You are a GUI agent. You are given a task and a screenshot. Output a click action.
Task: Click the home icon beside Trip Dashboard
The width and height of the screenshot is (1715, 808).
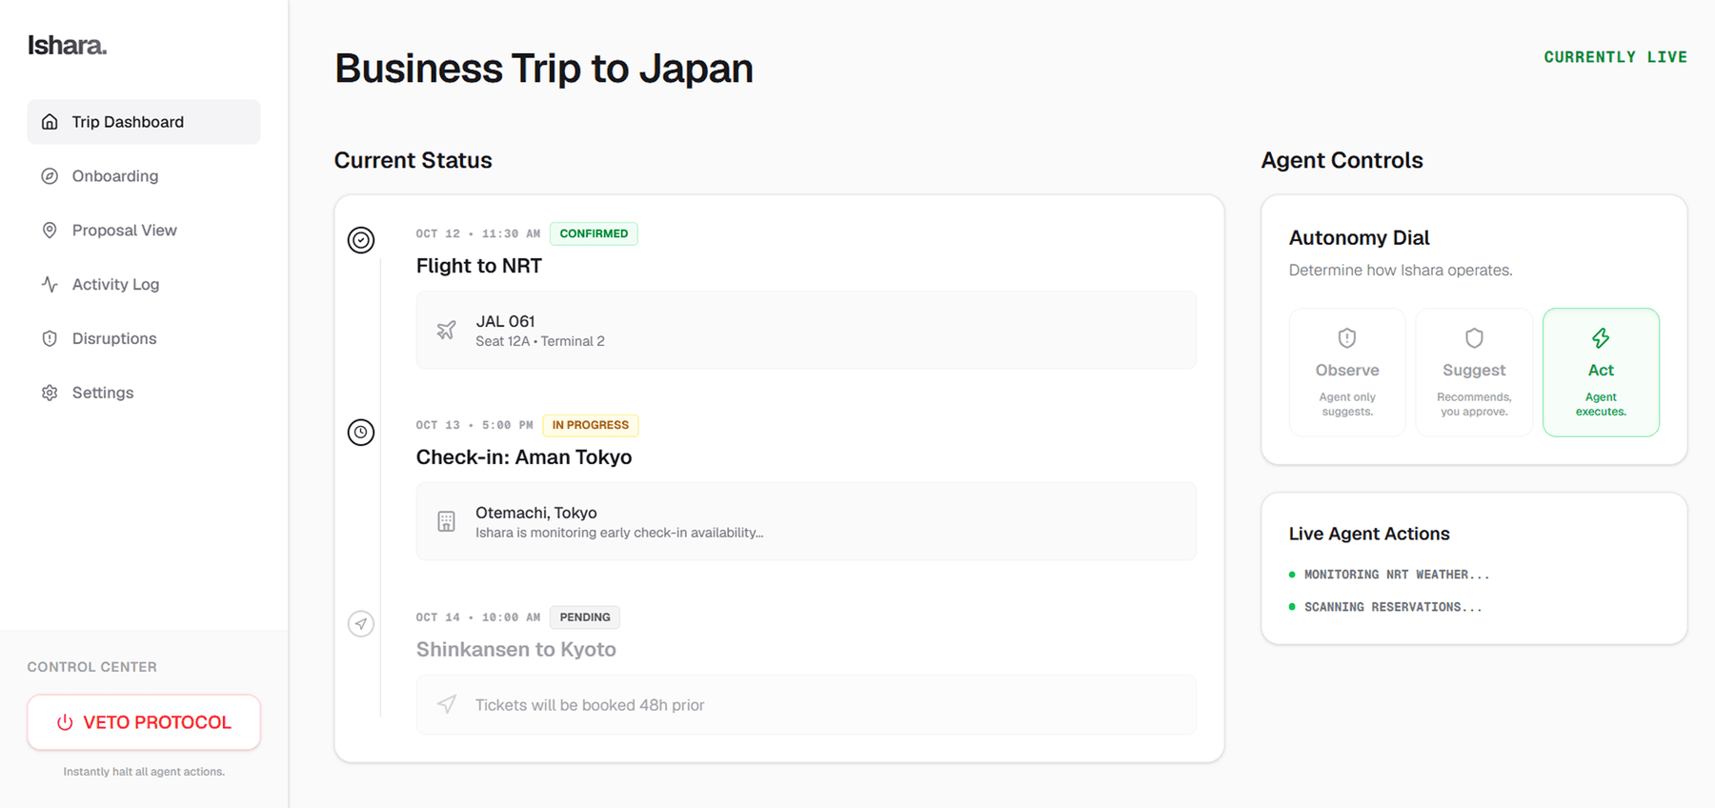[50, 122]
